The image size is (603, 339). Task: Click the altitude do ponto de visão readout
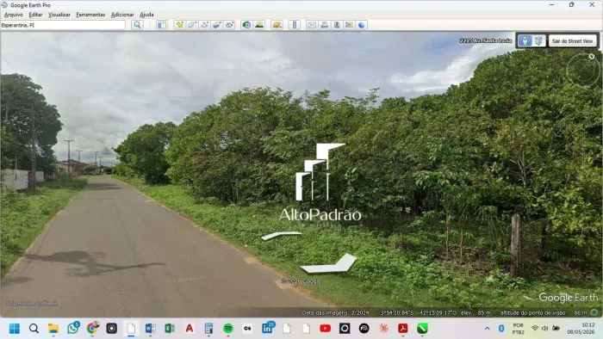tap(544, 313)
